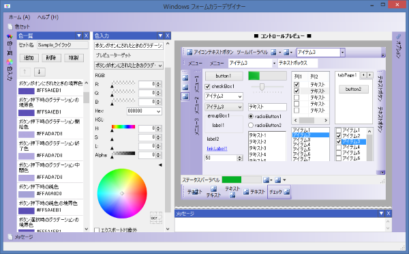Click the screen color picker grid icon
The image size is (409, 254).
(156, 218)
